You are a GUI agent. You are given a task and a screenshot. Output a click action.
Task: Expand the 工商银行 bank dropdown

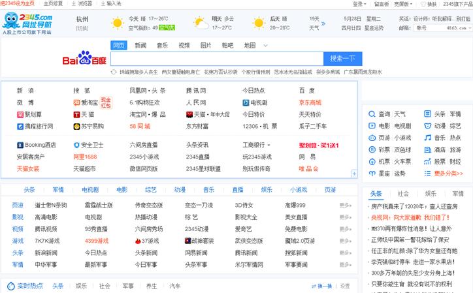(x=269, y=146)
